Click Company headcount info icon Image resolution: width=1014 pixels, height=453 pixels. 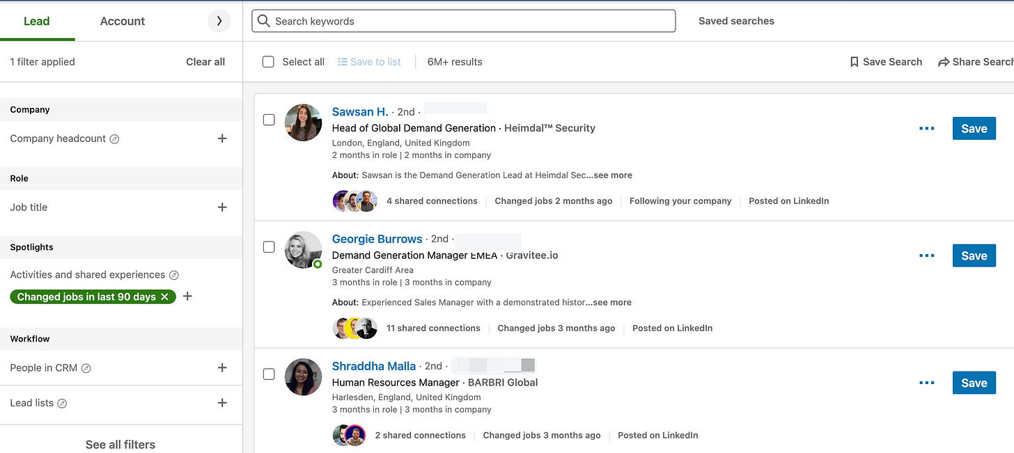point(115,138)
